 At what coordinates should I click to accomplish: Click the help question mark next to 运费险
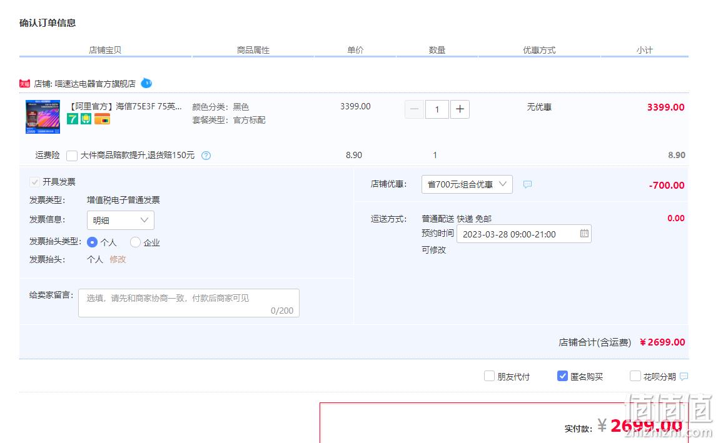coord(206,156)
